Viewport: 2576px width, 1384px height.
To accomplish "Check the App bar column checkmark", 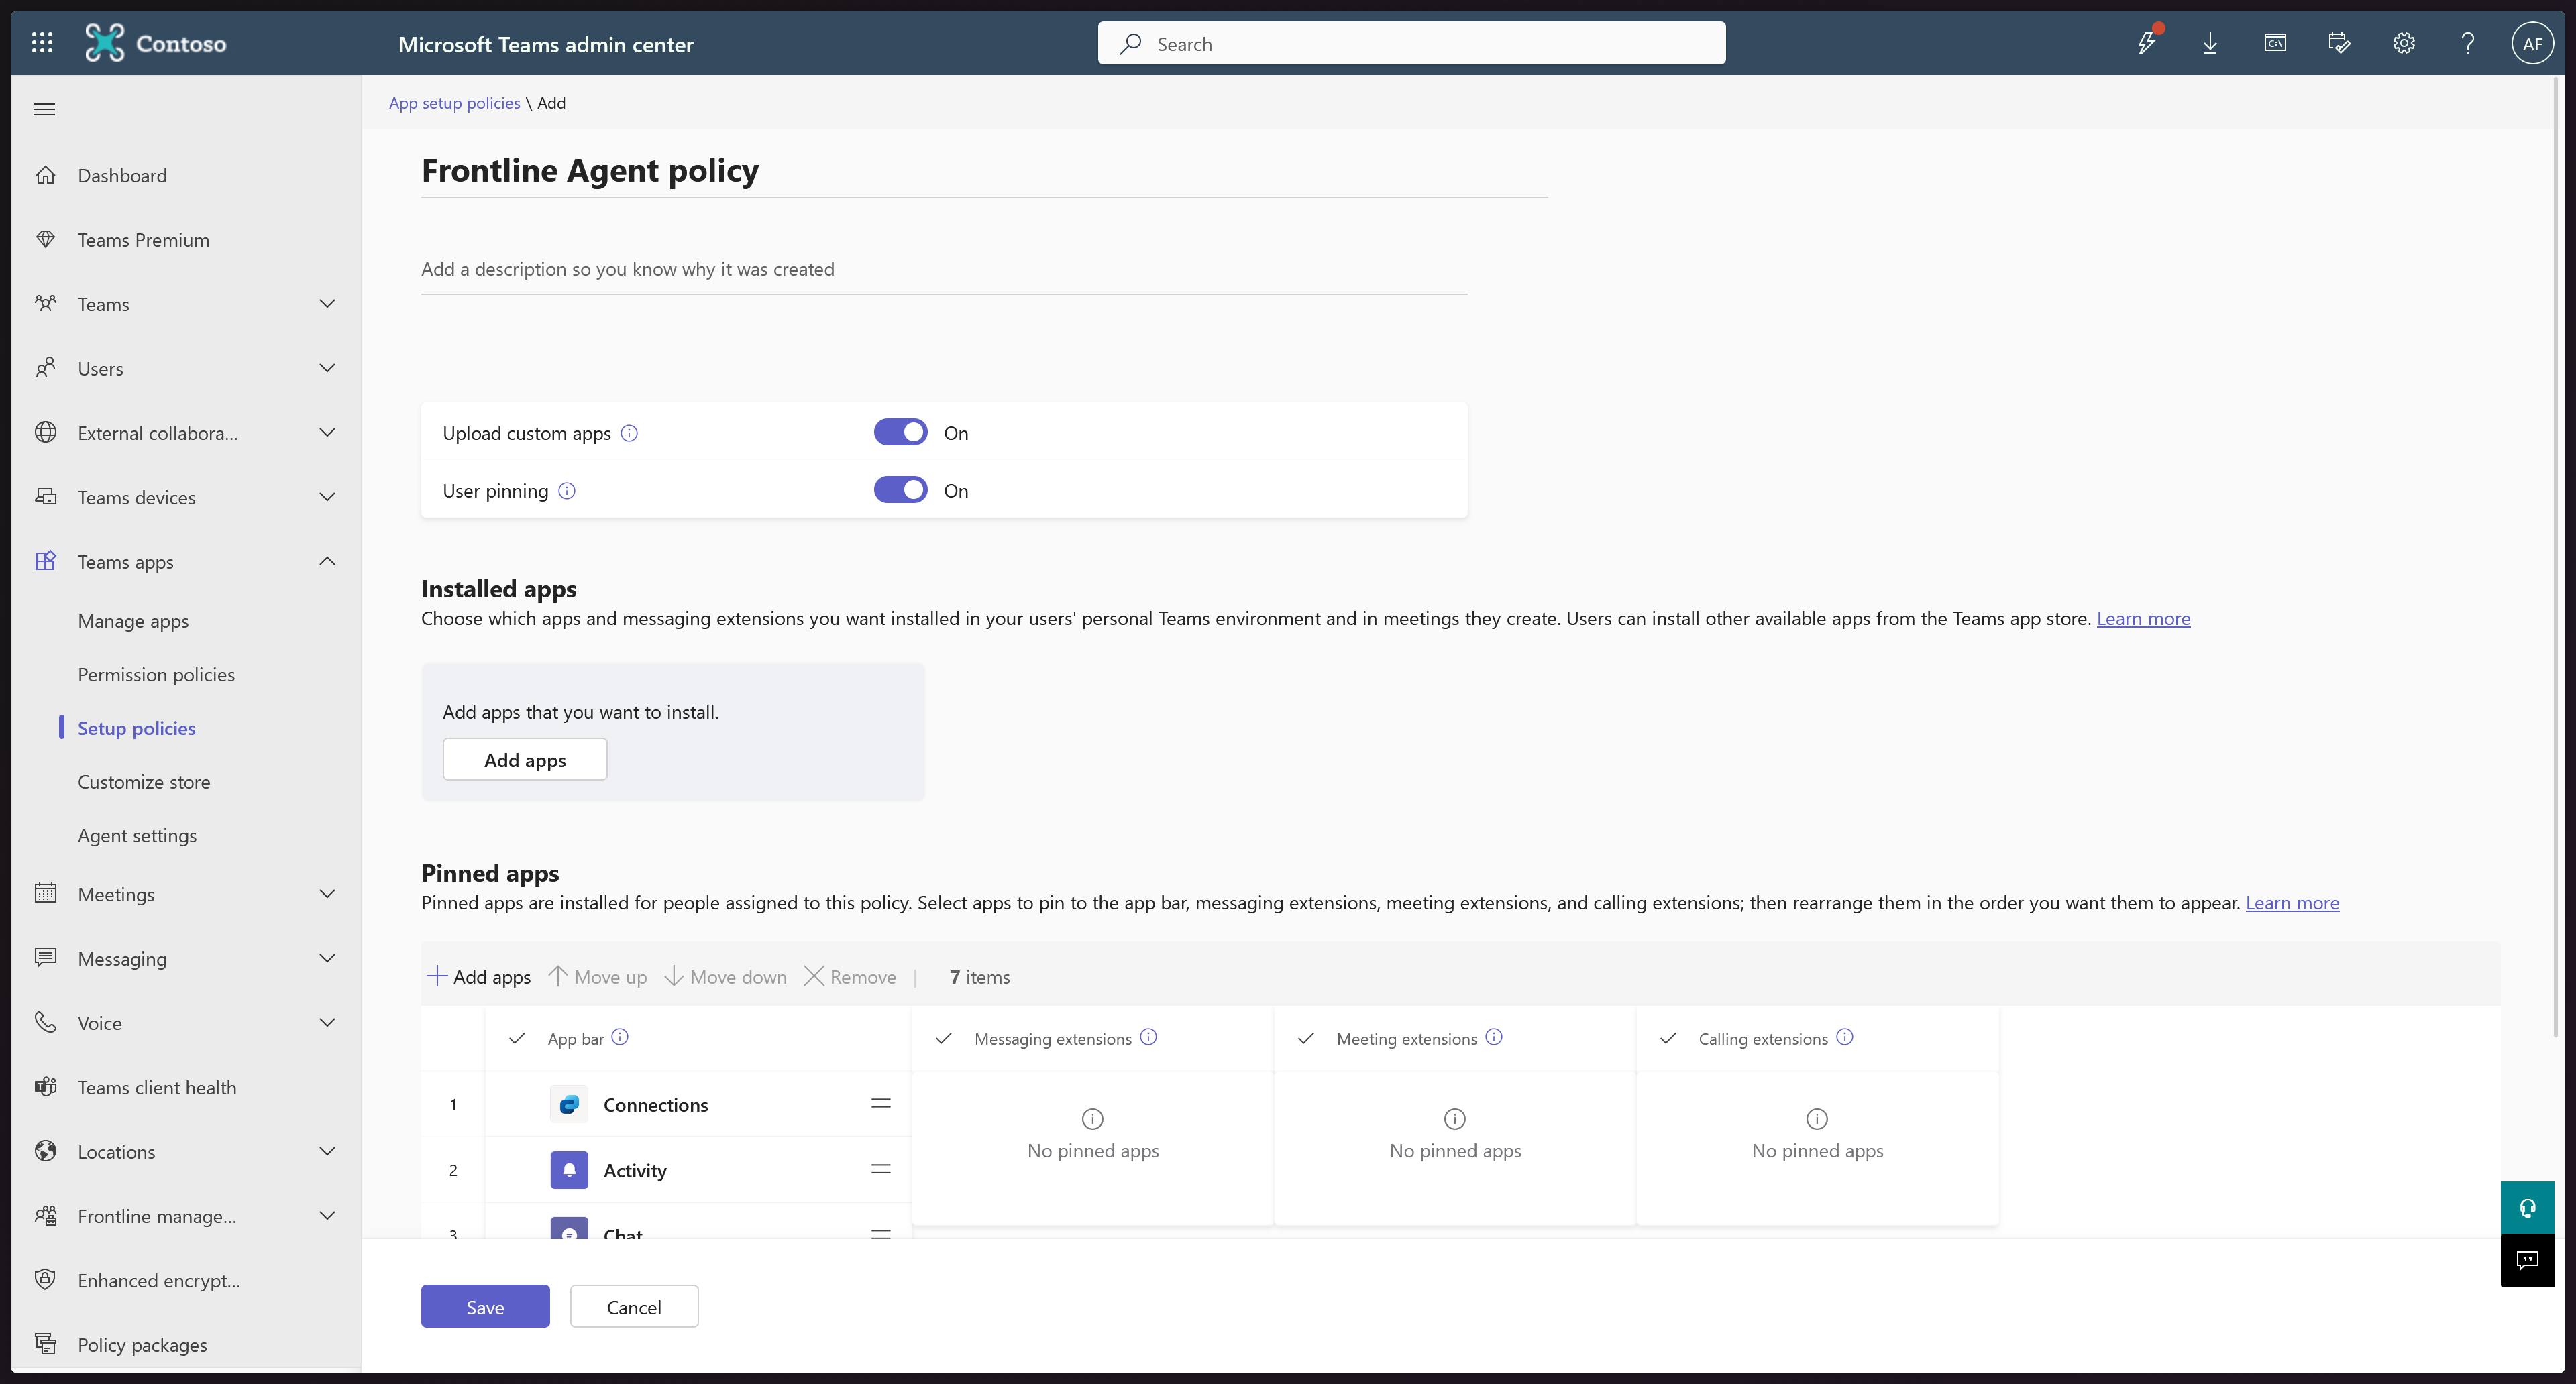I will 517,1038.
